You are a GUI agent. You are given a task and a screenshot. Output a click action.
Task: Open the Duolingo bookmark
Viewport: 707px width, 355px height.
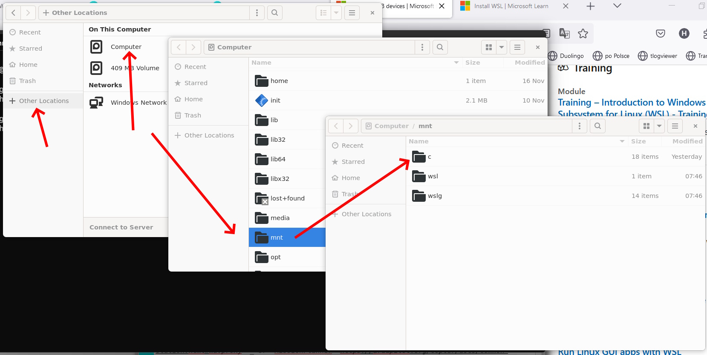point(566,56)
